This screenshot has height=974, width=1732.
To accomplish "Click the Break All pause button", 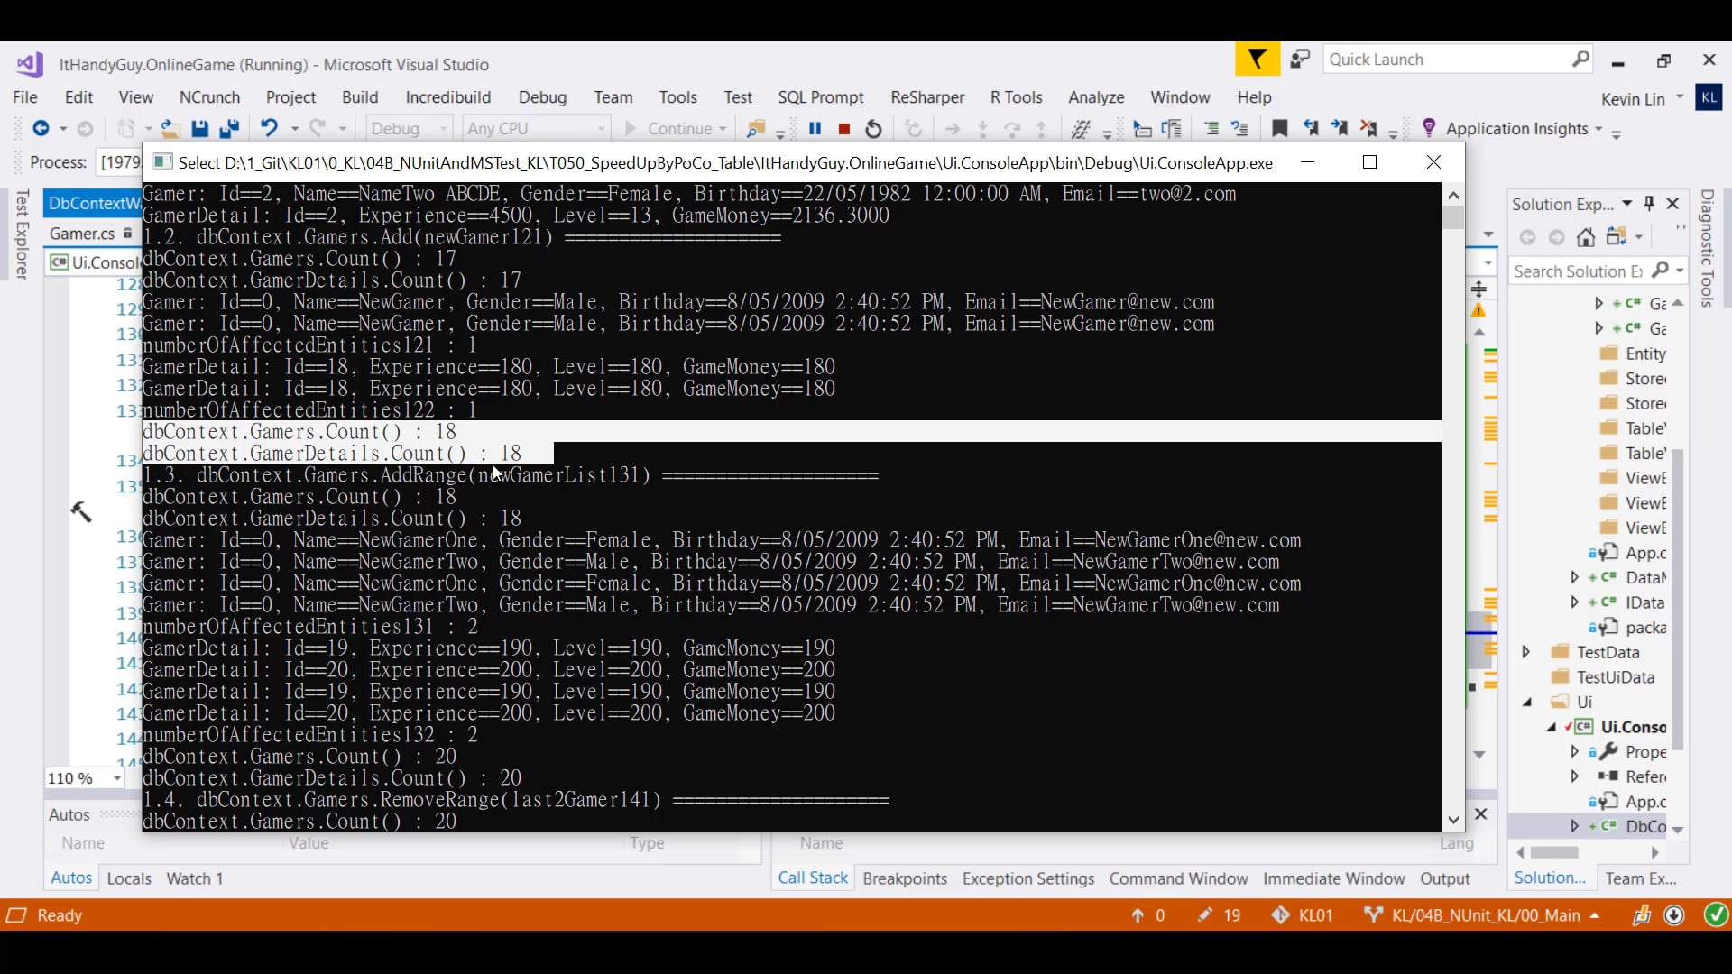I will [x=815, y=129].
